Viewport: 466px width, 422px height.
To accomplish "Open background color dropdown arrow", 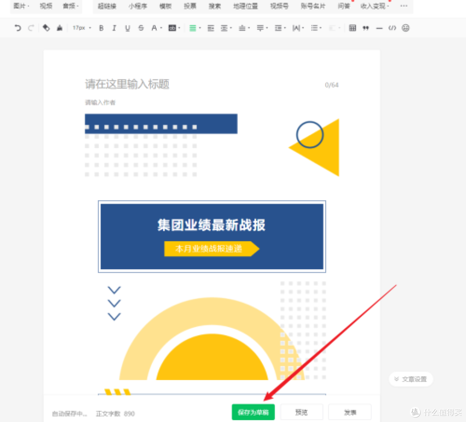I will [x=179, y=28].
